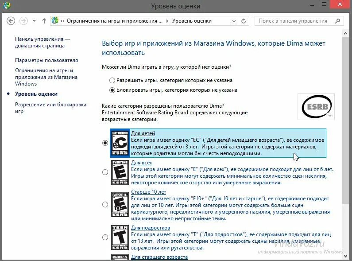The height and width of the screenshot is (261, 352).
Task: Open Ограничения на игры и приложения breadcrumb
Action: 115,21
